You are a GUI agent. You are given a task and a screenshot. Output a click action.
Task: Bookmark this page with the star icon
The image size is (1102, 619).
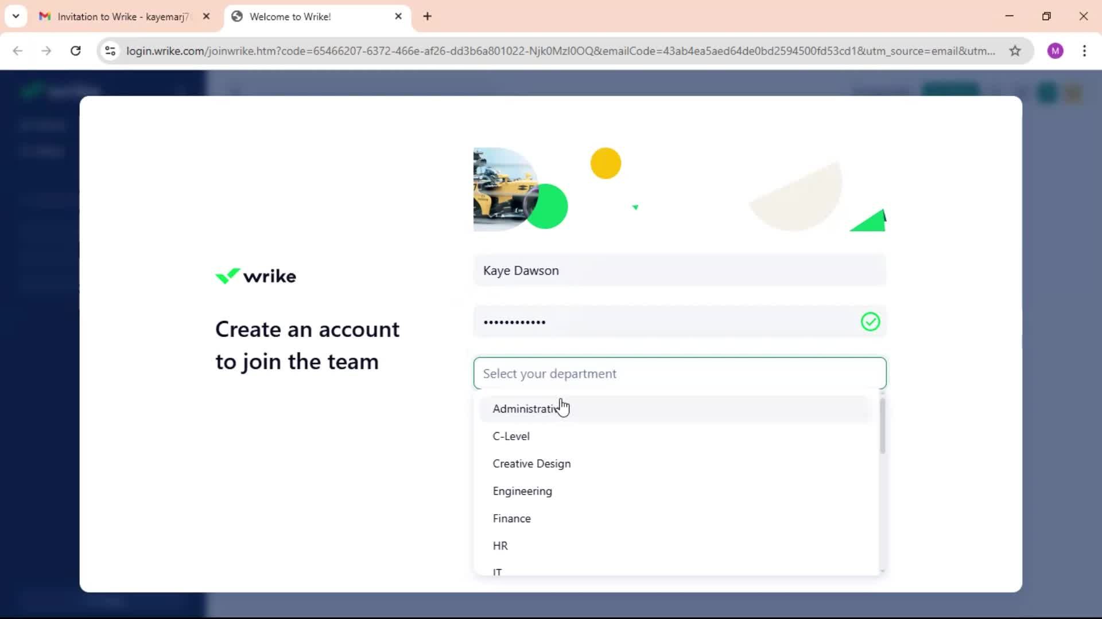coord(1015,51)
